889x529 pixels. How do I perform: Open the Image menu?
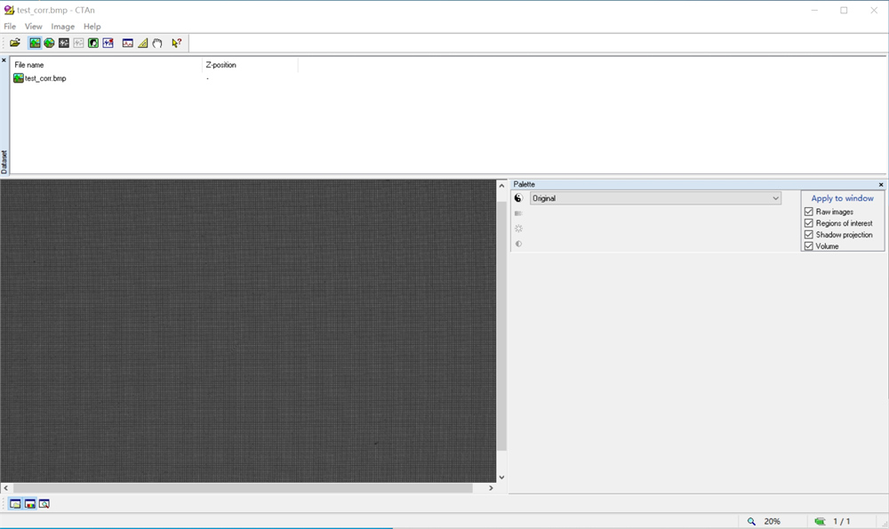[63, 26]
